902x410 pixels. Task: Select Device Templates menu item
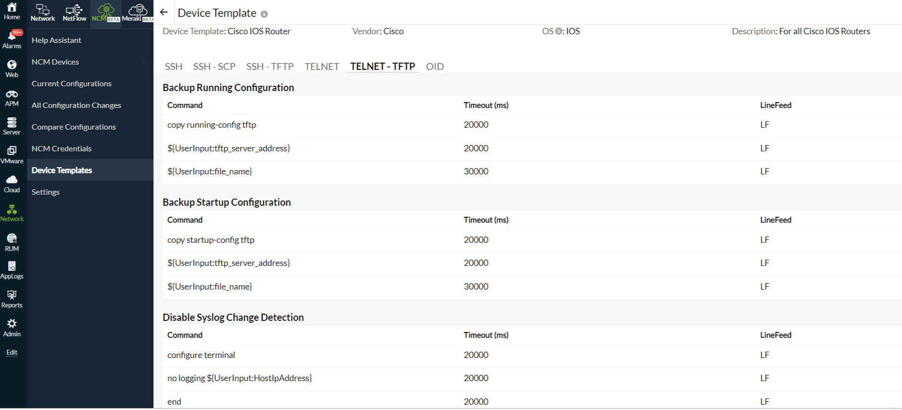[90, 170]
